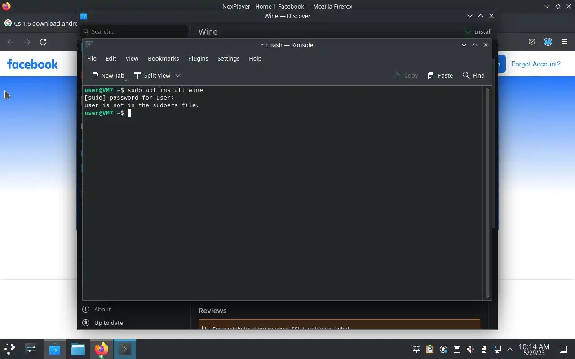The image size is (575, 359).
Task: Select the 'Cs 1.6 download andro' Firefox tab
Action: 40,23
